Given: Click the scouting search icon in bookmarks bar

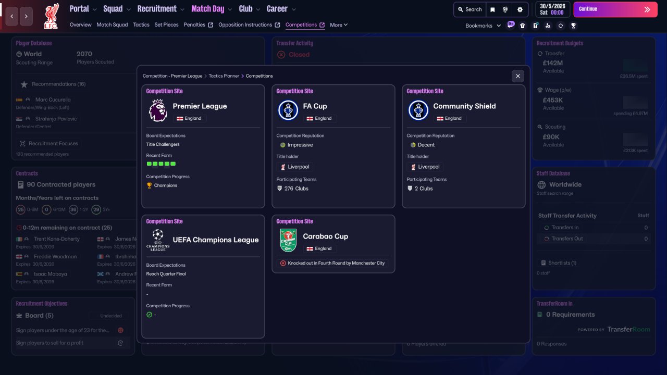Looking at the screenshot, I should tap(548, 26).
